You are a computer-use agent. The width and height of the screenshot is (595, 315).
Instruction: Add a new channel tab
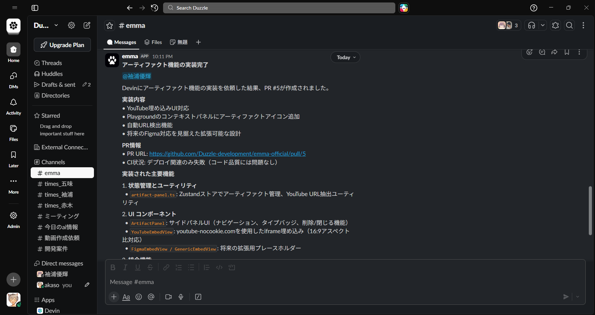[198, 42]
